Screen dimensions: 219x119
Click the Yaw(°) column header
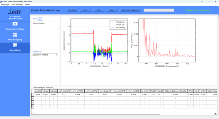160,91
